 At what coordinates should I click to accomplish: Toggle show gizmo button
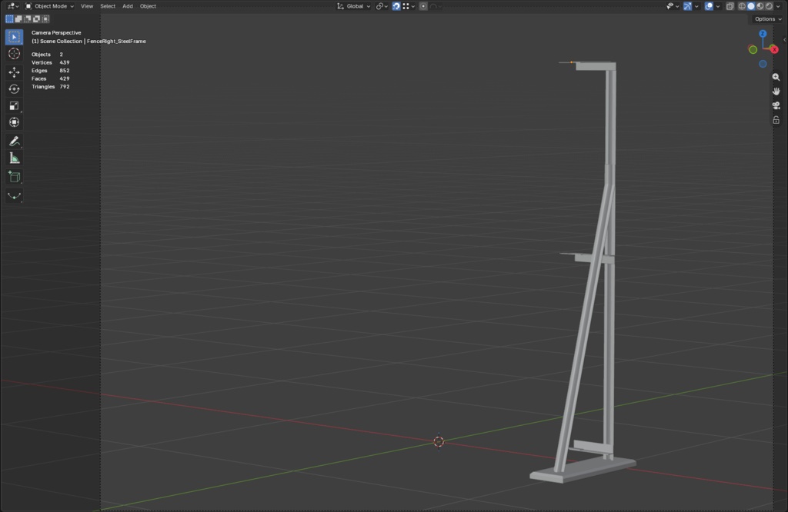click(x=687, y=6)
